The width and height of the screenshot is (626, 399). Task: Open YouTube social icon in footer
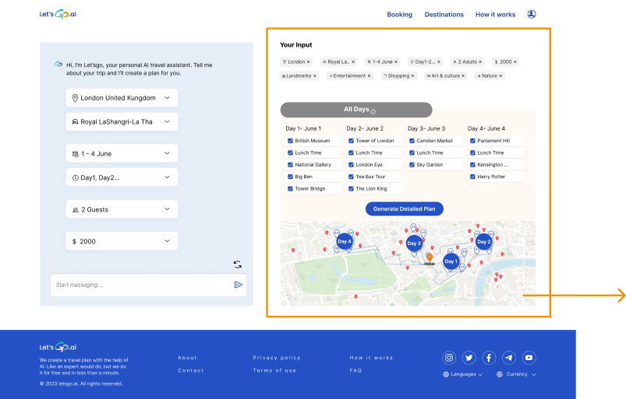point(529,358)
